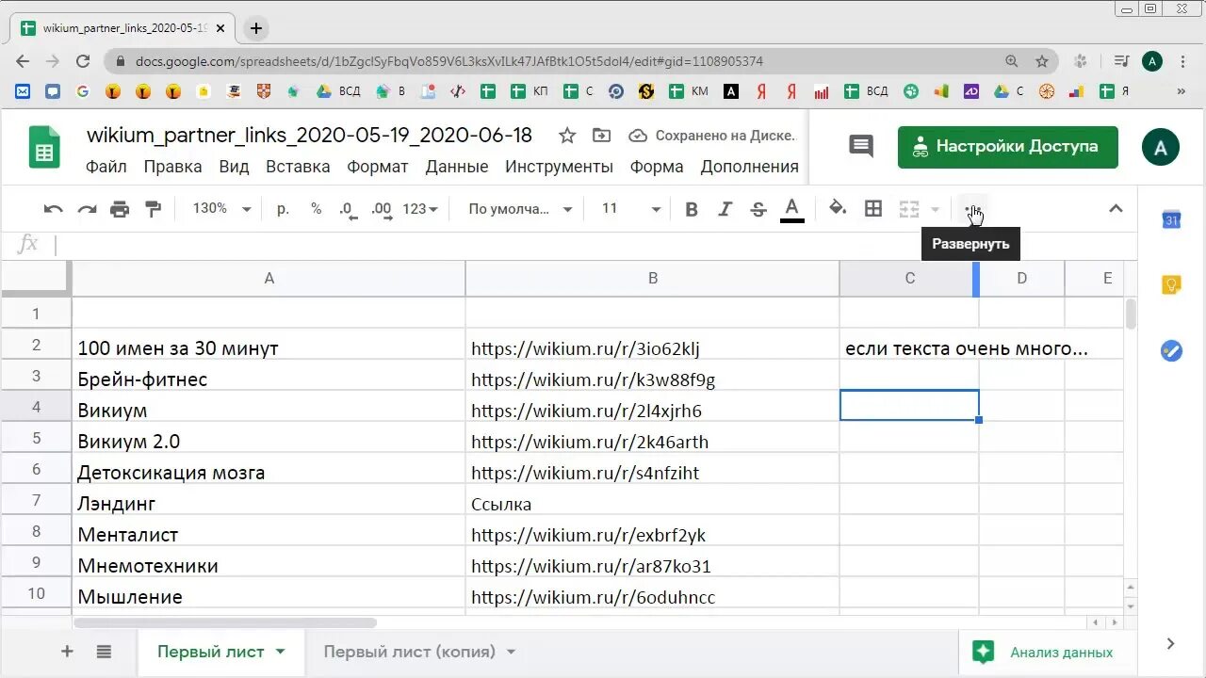Open the Инструменты menu
The width and height of the screenshot is (1206, 678).
(559, 167)
